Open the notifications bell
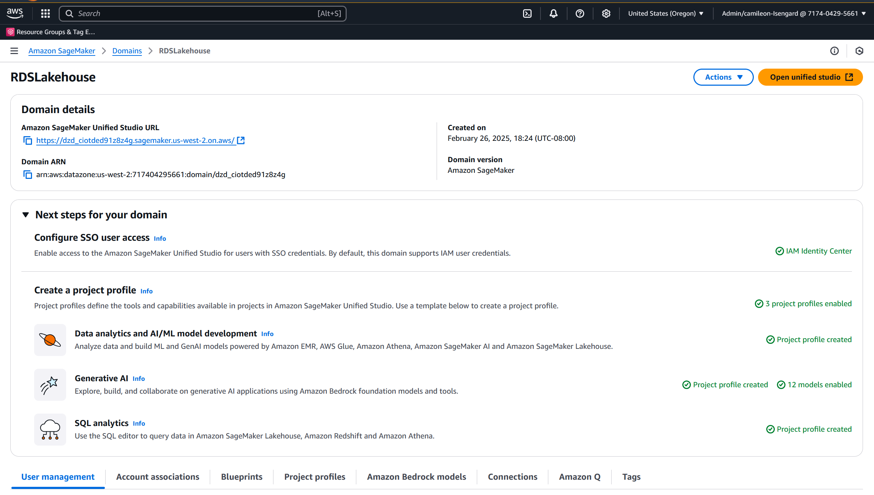 click(x=553, y=14)
